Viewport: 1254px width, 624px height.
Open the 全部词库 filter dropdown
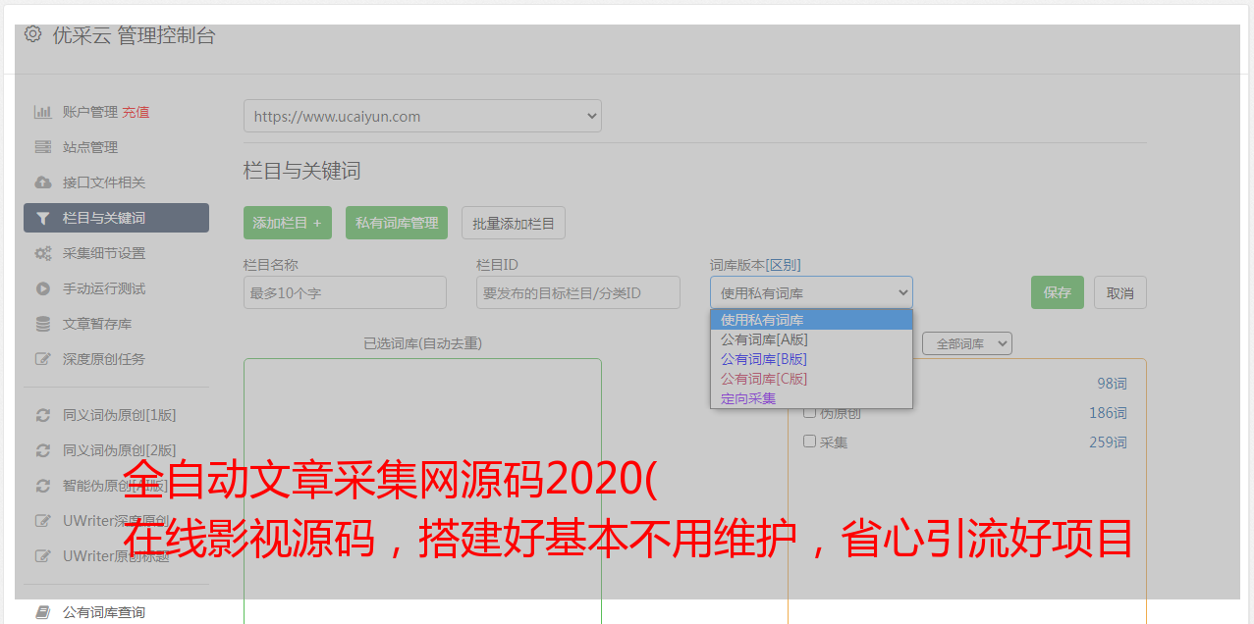967,343
